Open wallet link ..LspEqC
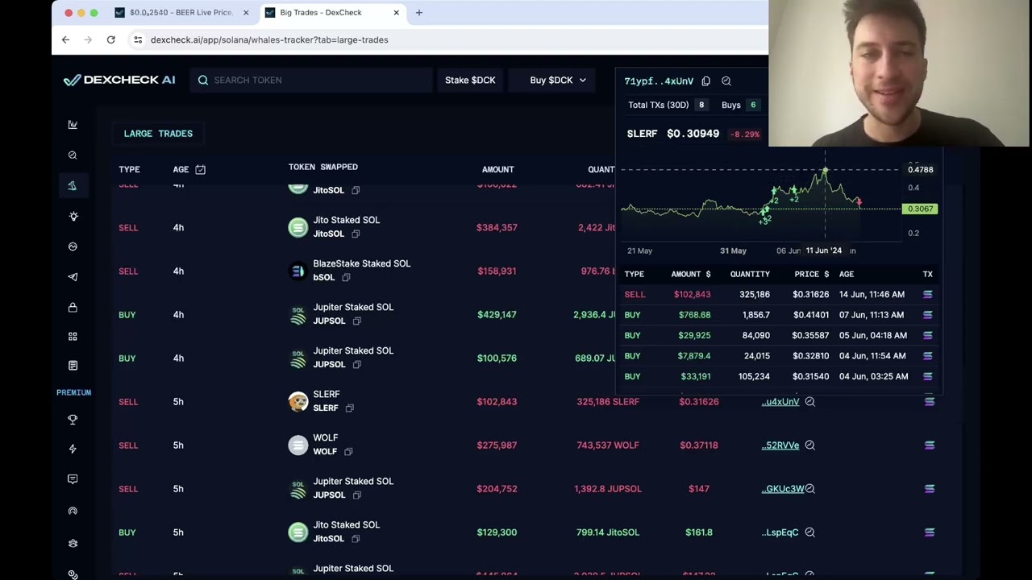Image resolution: width=1032 pixels, height=580 pixels. pos(780,532)
